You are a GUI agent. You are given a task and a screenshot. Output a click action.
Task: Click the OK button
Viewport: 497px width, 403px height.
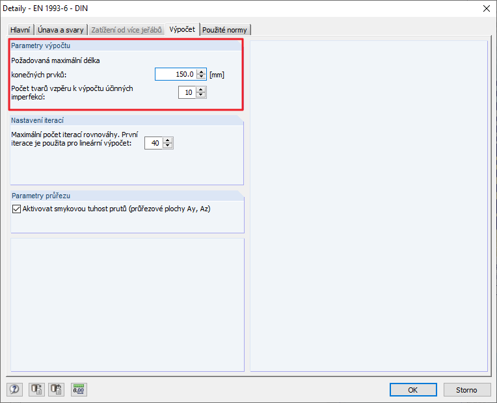[413, 390]
